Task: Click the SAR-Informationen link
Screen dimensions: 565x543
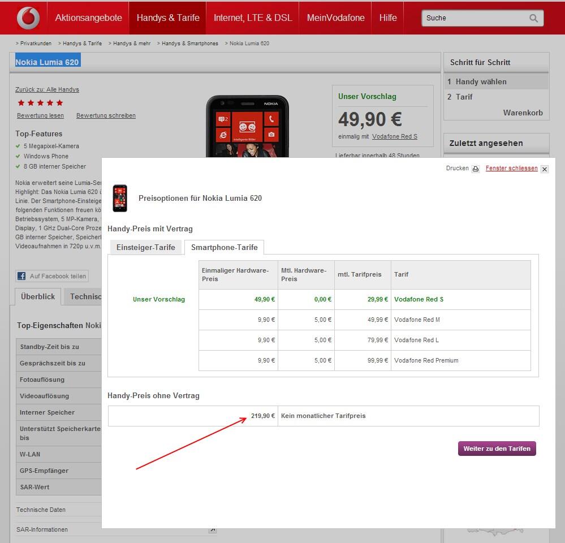Action: tap(42, 529)
